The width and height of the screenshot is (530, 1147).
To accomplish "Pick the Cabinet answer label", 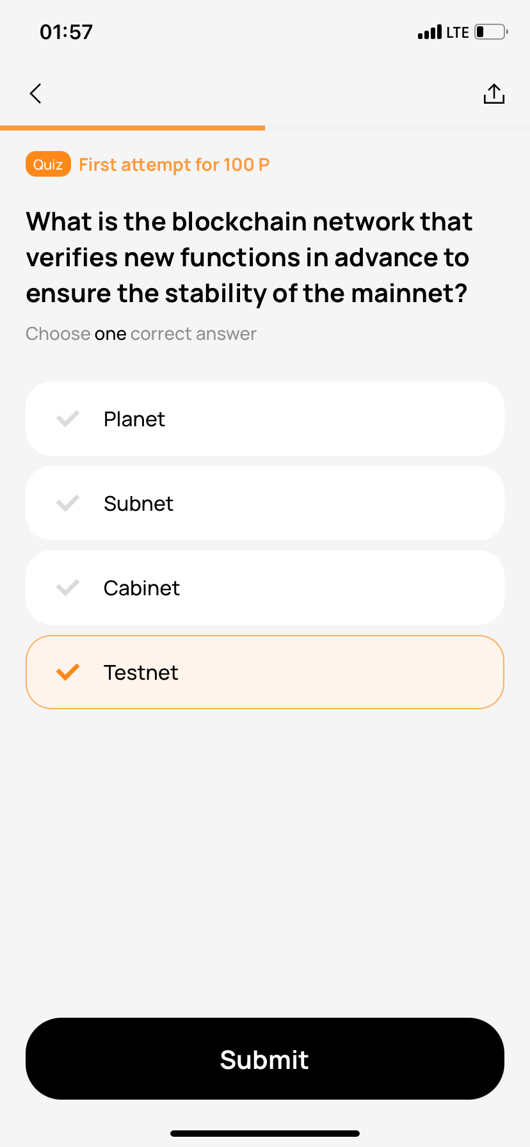I will click(141, 588).
